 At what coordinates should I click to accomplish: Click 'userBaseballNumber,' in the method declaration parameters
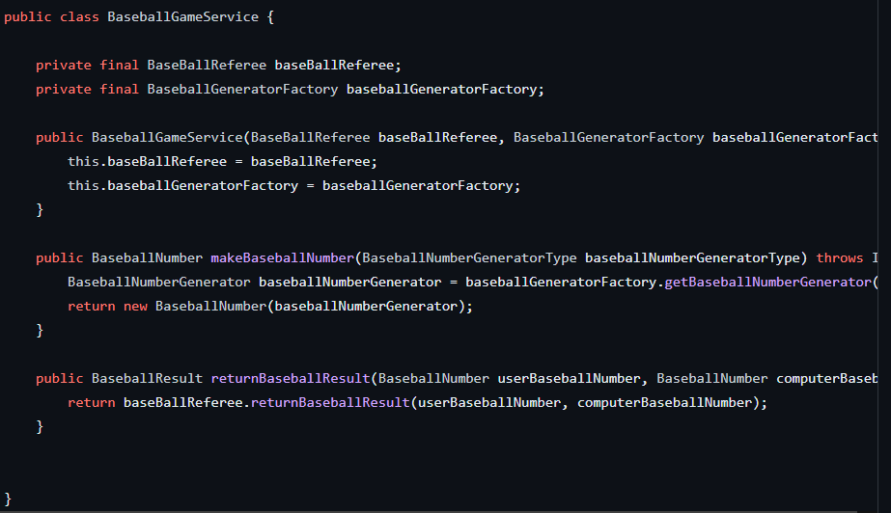tap(572, 379)
